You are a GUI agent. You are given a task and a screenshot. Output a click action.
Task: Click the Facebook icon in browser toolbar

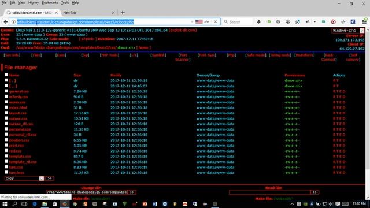pyautogui.click(x=353, y=22)
